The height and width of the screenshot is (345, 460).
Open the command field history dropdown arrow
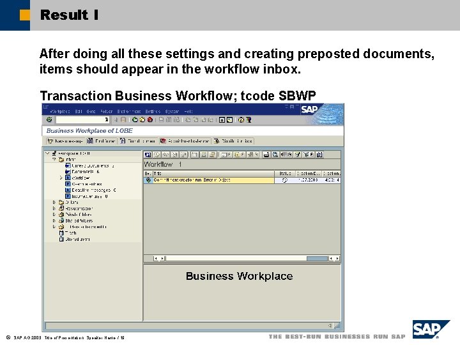pyautogui.click(x=107, y=119)
